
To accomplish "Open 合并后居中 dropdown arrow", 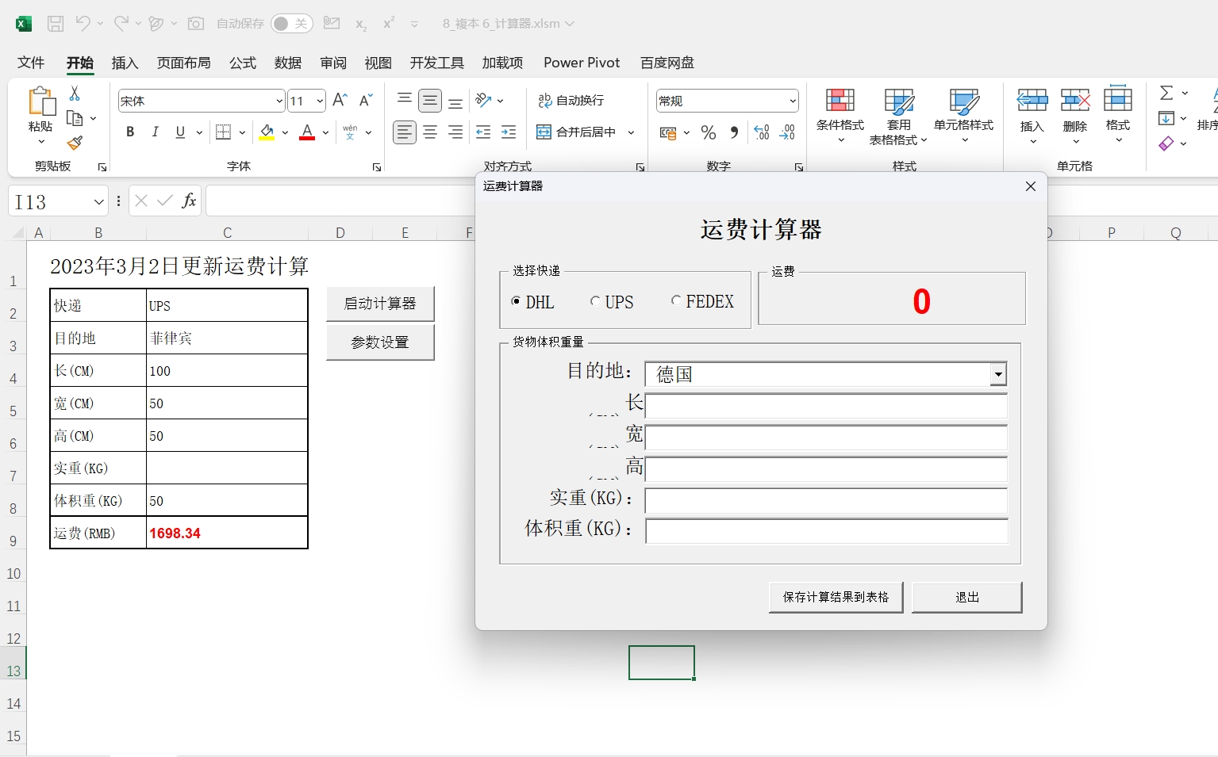I will tap(631, 132).
